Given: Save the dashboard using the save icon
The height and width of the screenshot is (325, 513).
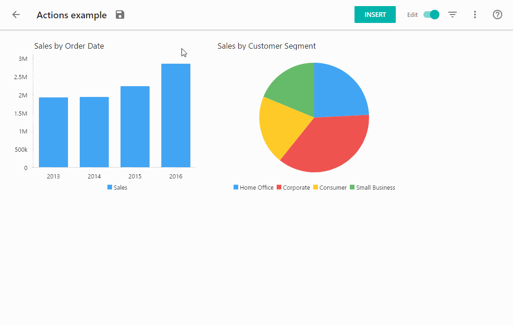Looking at the screenshot, I should click(x=120, y=15).
